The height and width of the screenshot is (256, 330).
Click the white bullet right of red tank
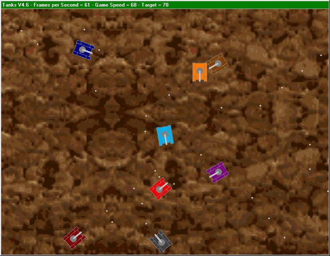[174, 184]
